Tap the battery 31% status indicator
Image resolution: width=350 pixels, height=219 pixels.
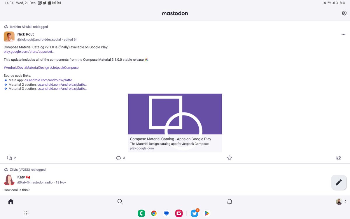coord(340,3)
